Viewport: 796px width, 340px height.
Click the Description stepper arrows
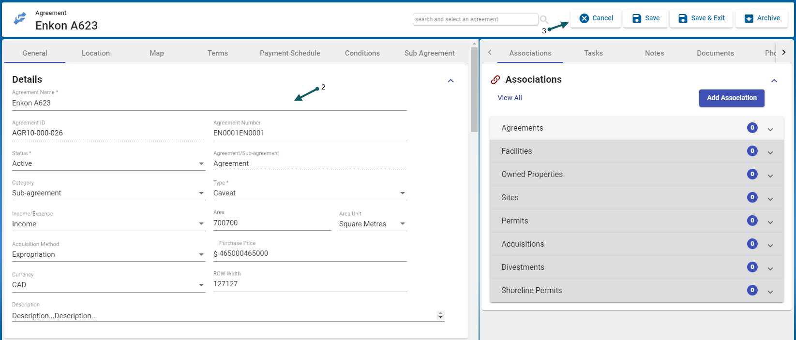tap(440, 315)
